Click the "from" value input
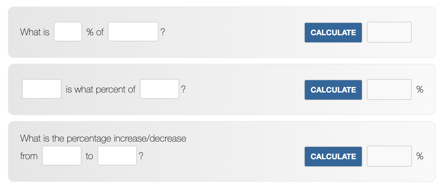Viewport: 445px width, 188px height. click(x=62, y=156)
